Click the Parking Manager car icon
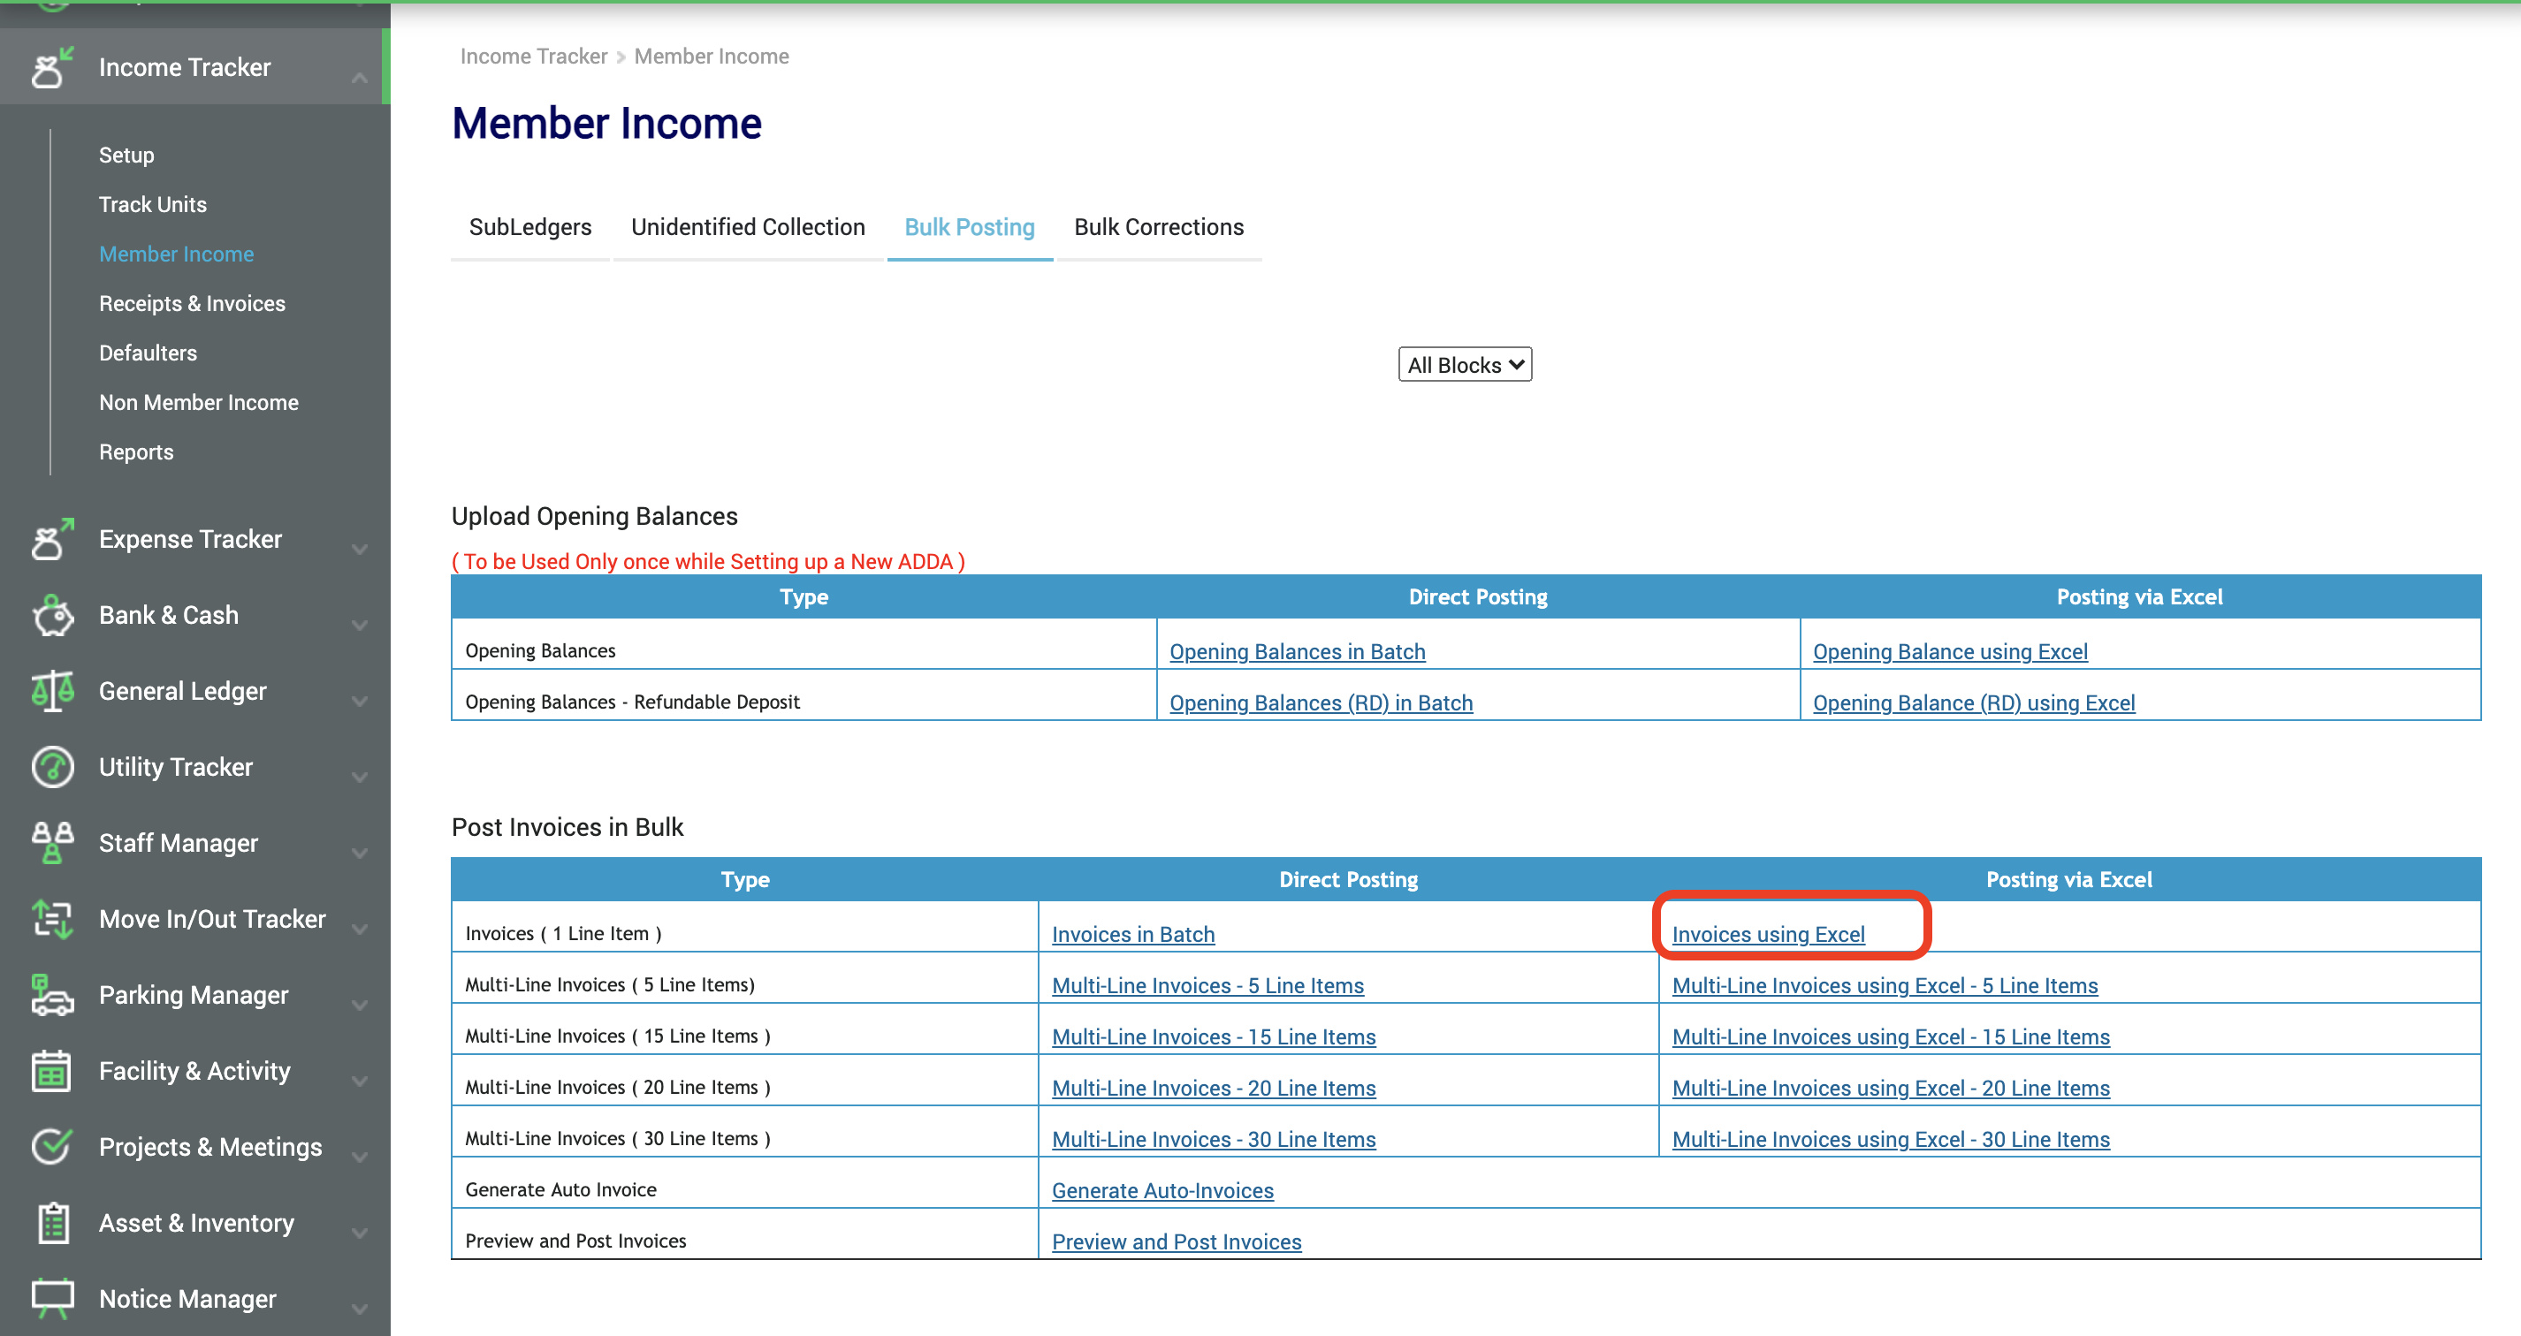Screen dimensions: 2521x1336 [52, 995]
